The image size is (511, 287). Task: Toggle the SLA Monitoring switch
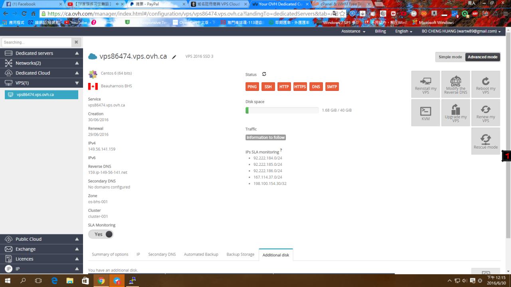point(101,234)
